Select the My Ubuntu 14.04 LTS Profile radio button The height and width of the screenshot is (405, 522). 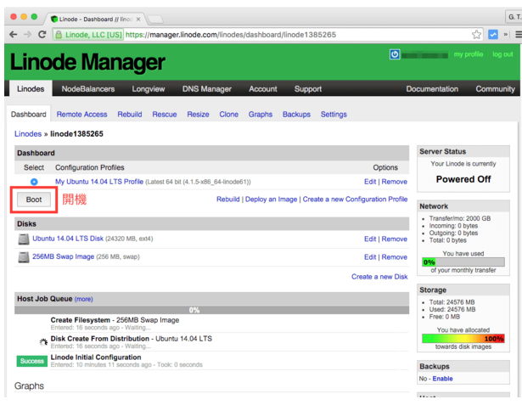(x=34, y=182)
